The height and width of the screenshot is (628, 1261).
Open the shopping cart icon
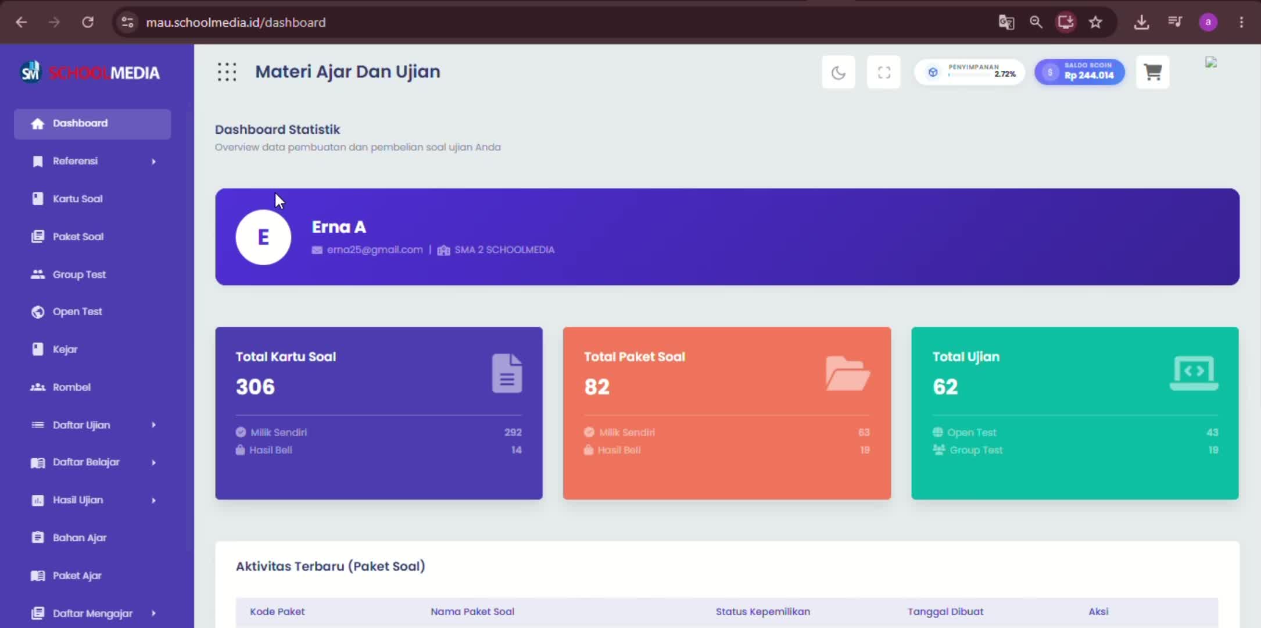(x=1152, y=73)
